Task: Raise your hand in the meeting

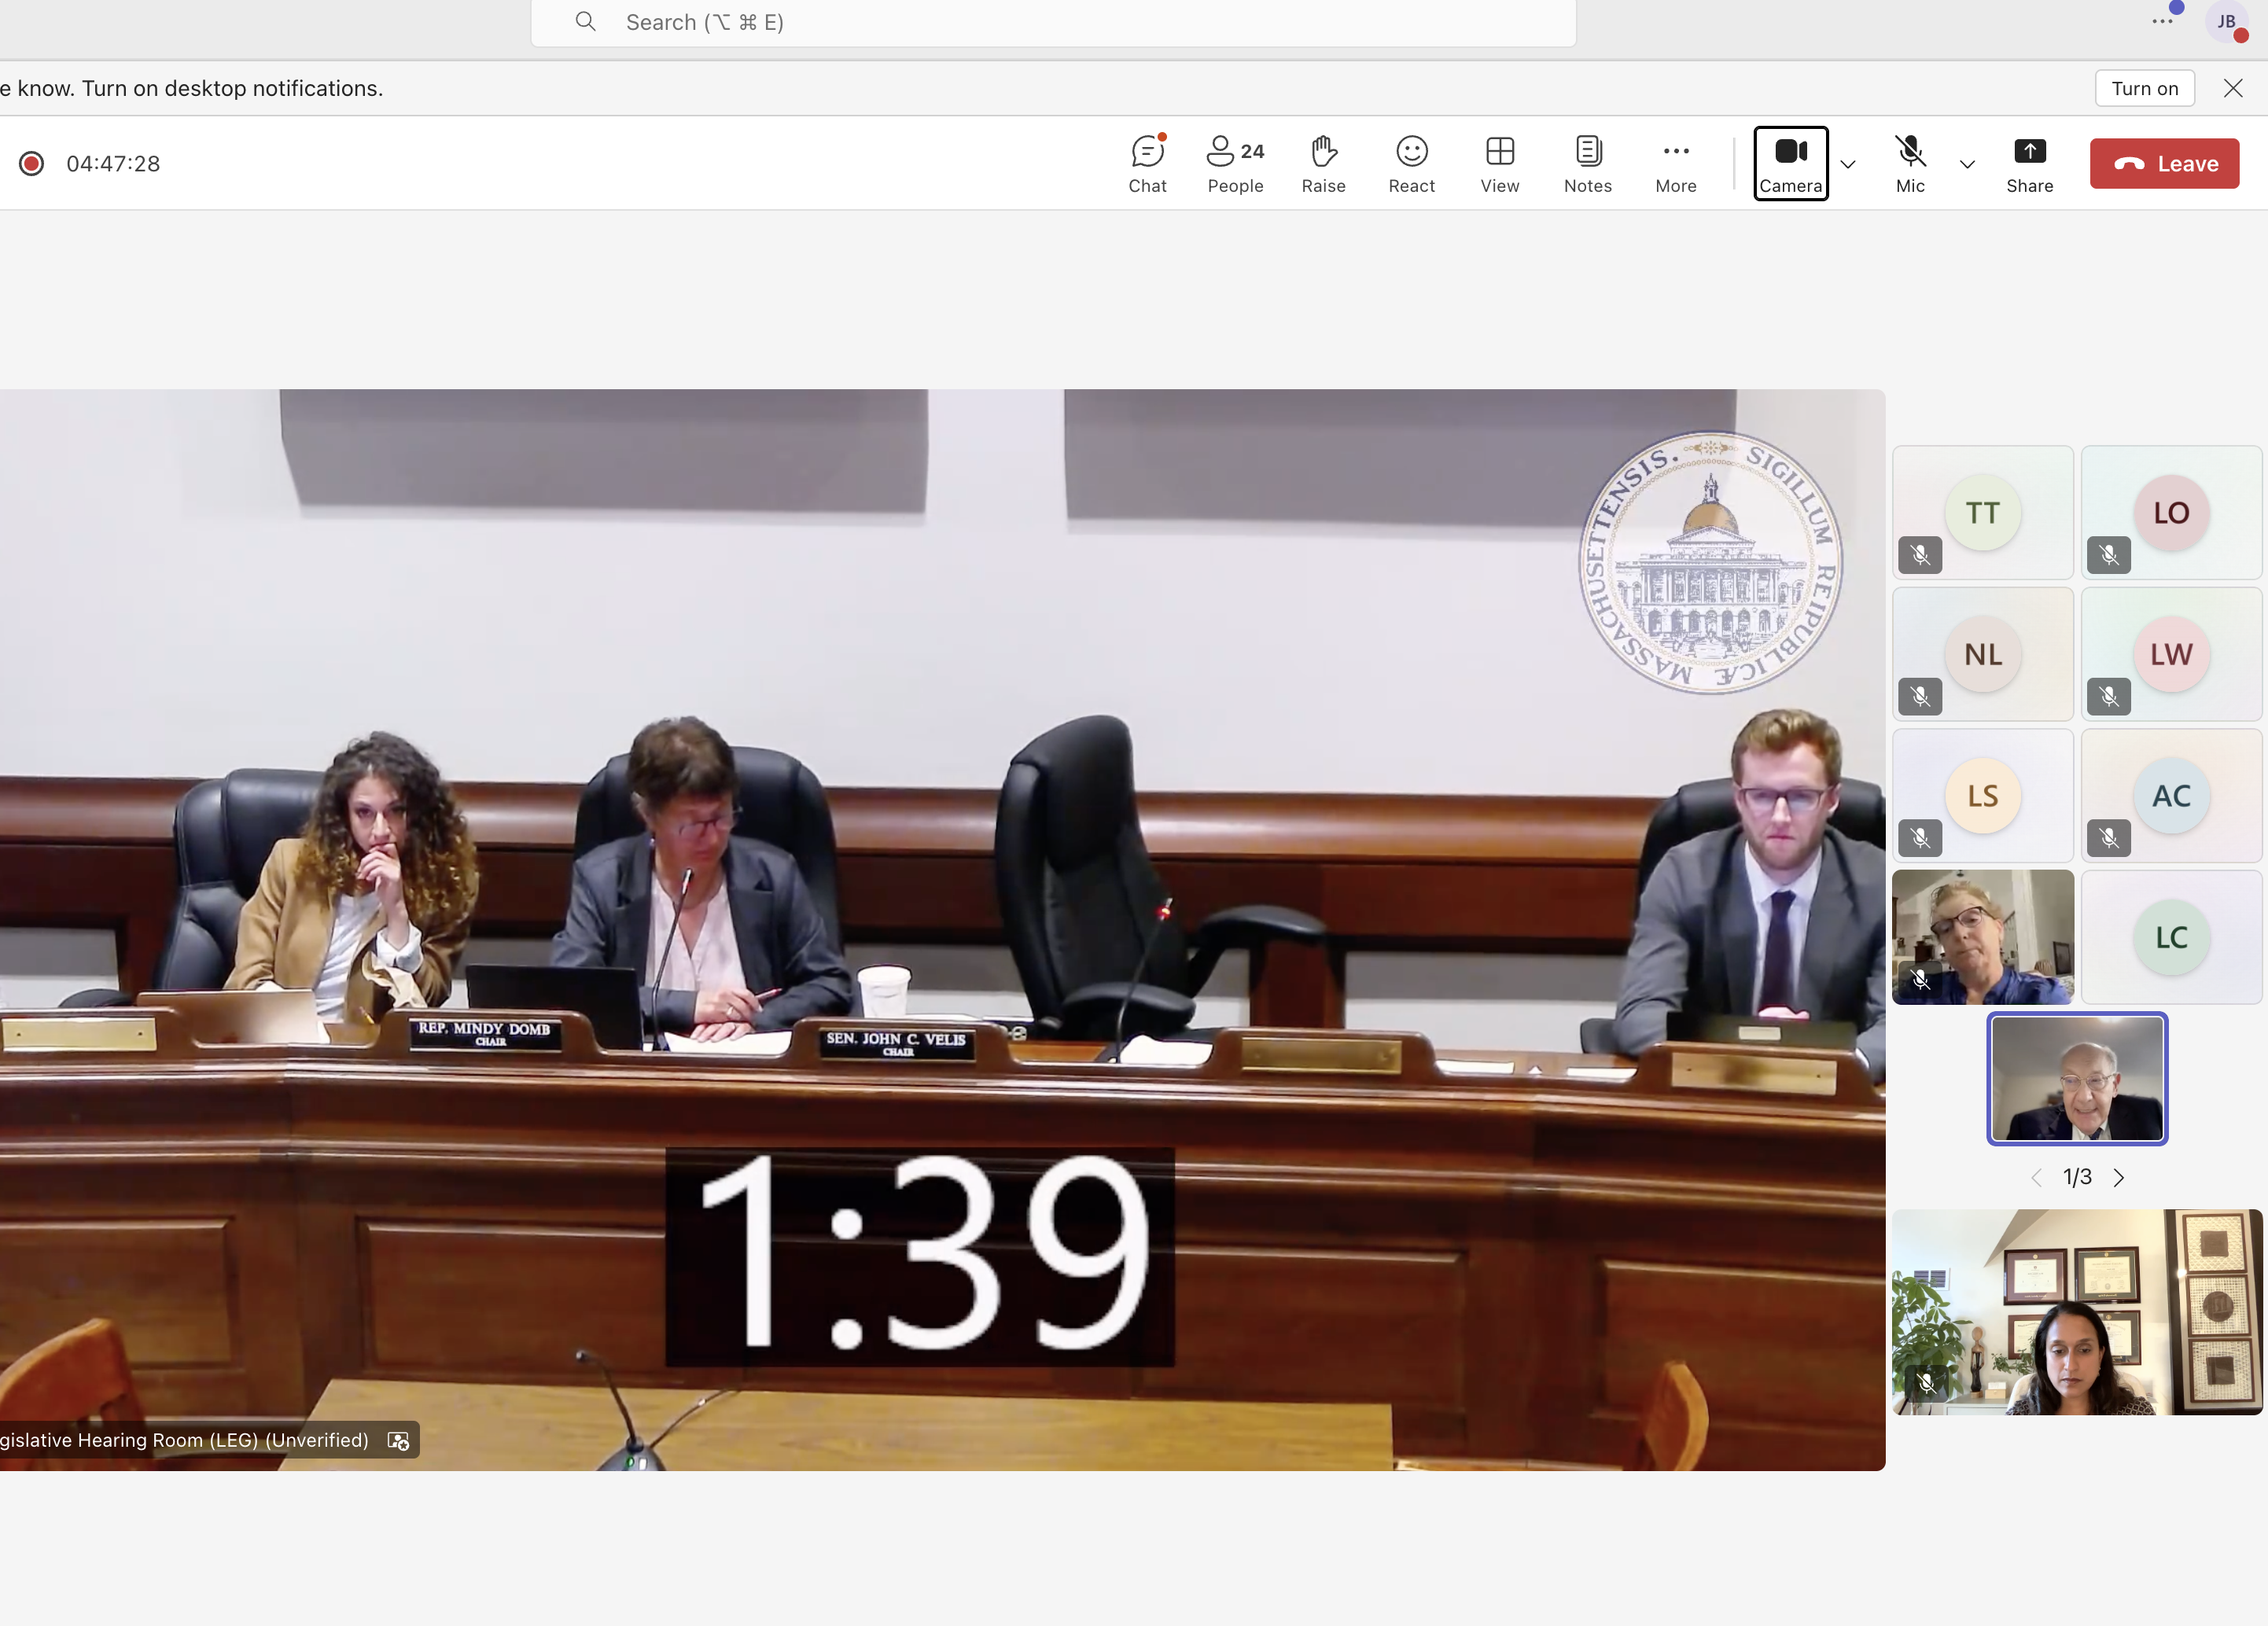Action: (1323, 164)
